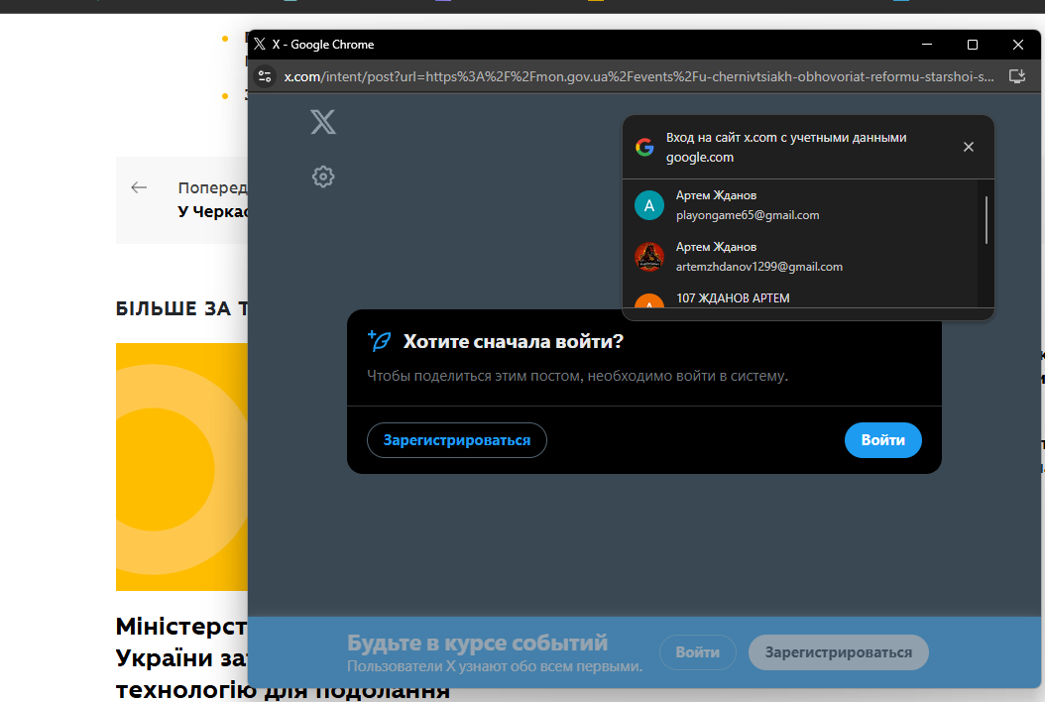Choose the artemzhdanov1299@gmail.com account

point(759,266)
